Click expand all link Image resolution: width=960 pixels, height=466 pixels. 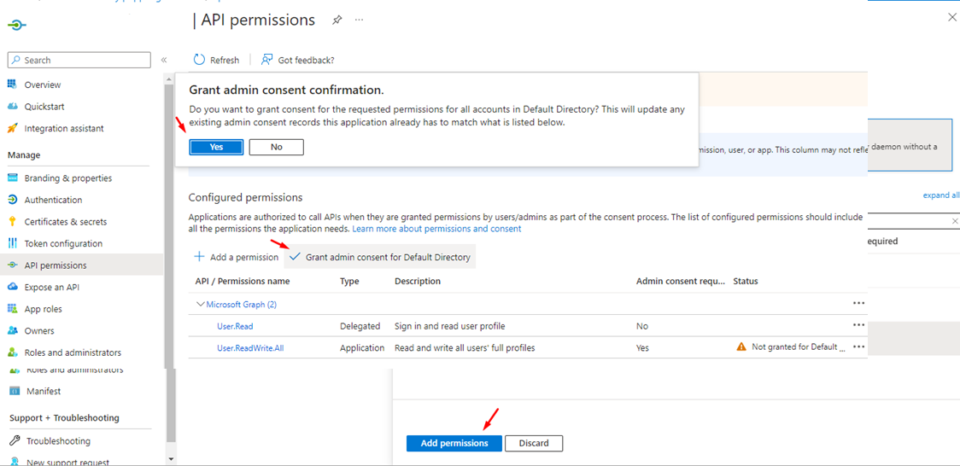[941, 195]
